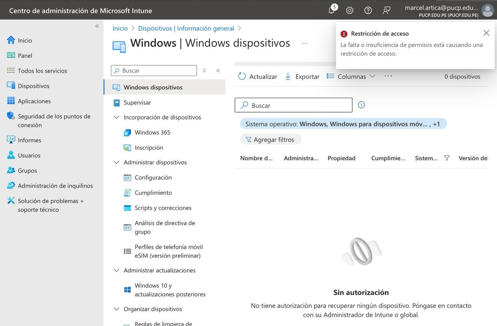Sort by Nombre d... column header
This screenshot has width=497, height=326.
256,158
